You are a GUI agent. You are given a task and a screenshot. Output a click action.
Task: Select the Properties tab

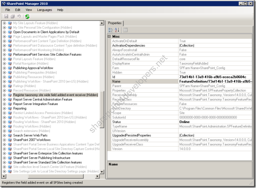(x=115, y=23)
